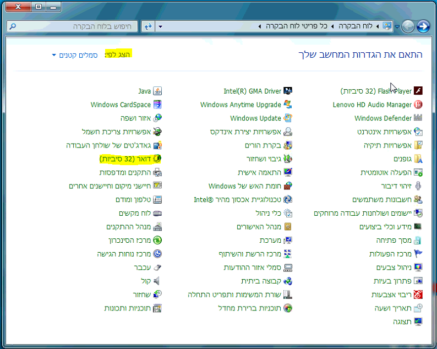Select the לוח הבקרה breadcrumb in address bar
This screenshot has width=437, height=349.
click(354, 26)
